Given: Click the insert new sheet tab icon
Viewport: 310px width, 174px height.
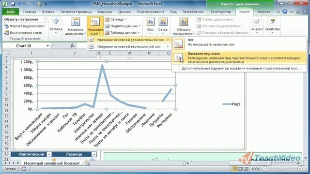Looking at the screenshot, I should [x=87, y=163].
